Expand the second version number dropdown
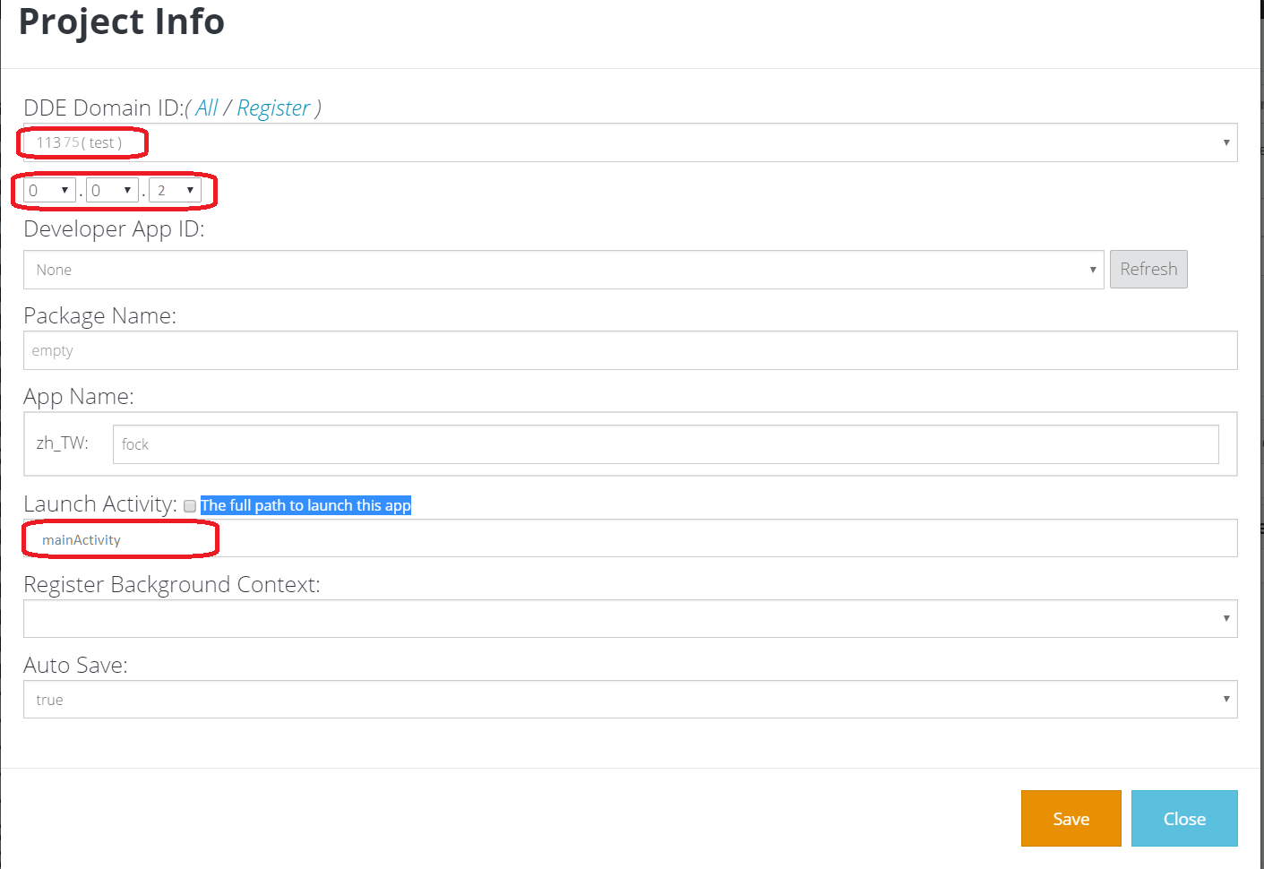This screenshot has height=869, width=1264. coord(112,190)
